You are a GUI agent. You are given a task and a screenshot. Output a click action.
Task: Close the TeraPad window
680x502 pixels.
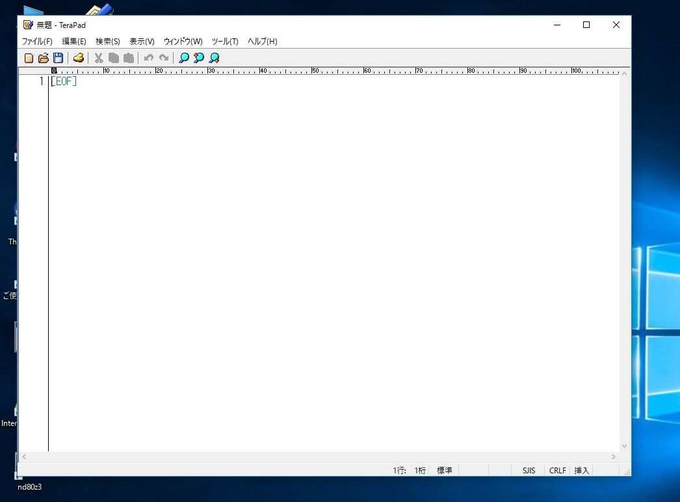tap(616, 25)
